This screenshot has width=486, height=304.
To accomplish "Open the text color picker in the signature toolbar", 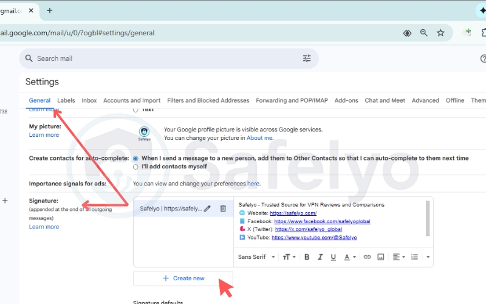I will point(350,257).
